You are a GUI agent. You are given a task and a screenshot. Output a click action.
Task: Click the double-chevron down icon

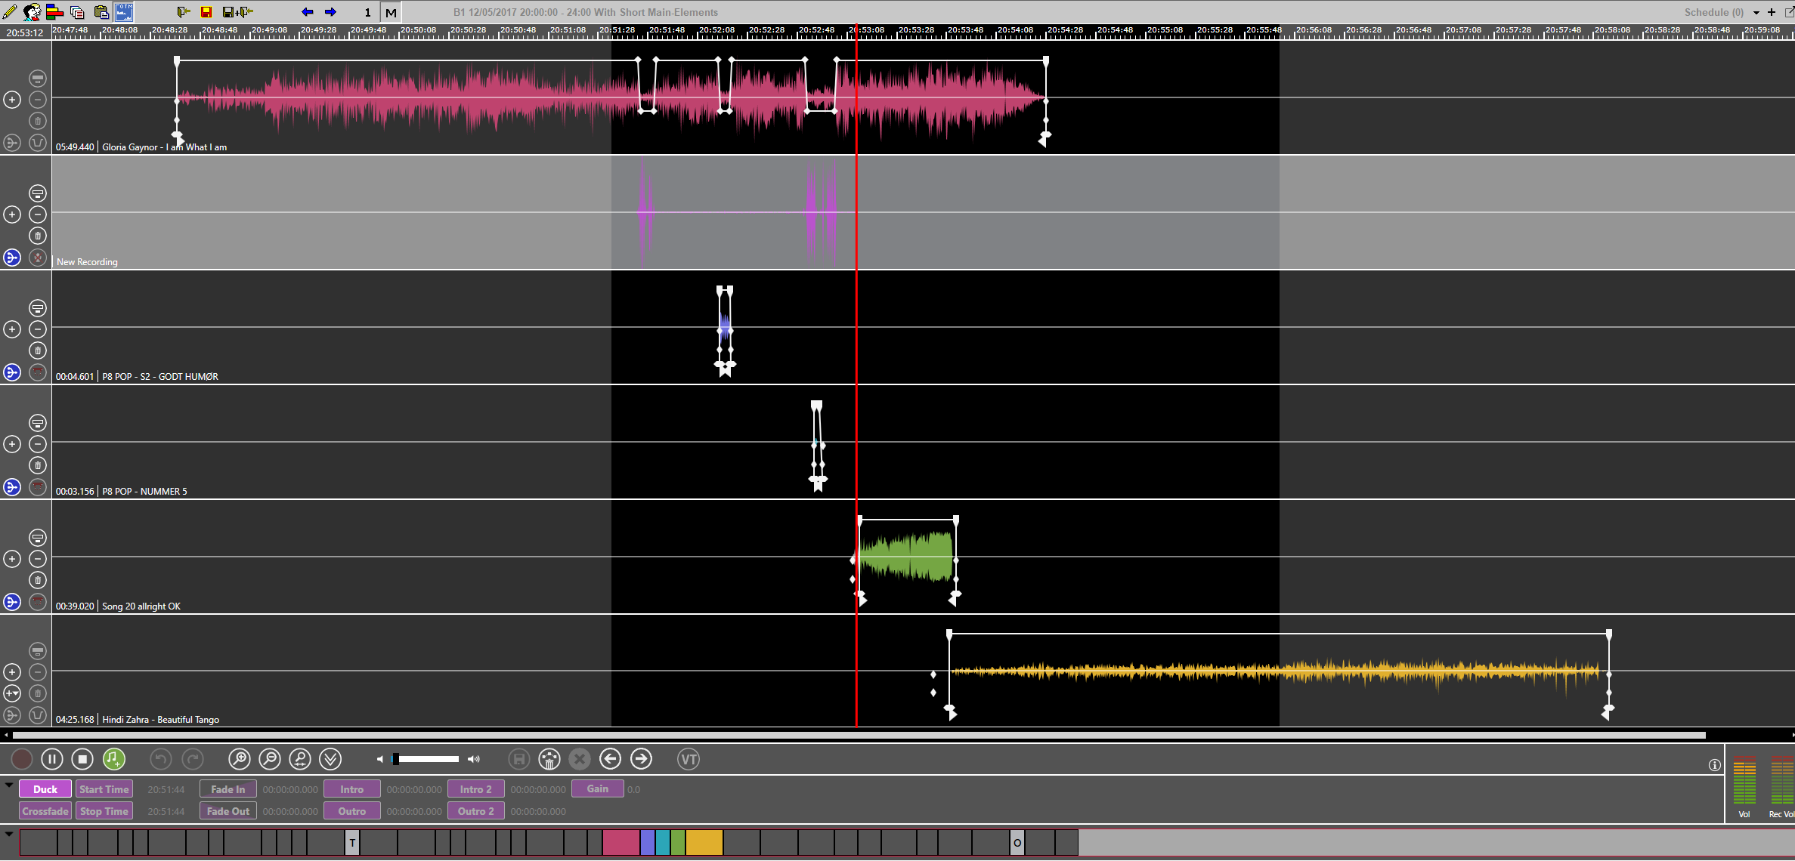click(330, 759)
